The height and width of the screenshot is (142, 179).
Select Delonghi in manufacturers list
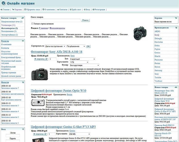(158, 39)
